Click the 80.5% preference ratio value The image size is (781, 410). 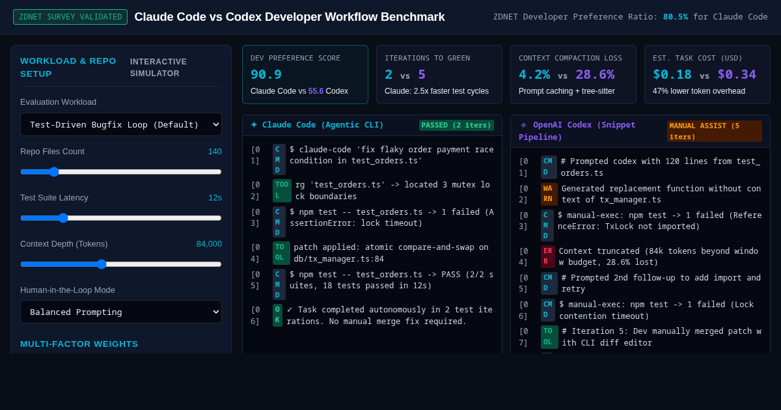coord(675,17)
